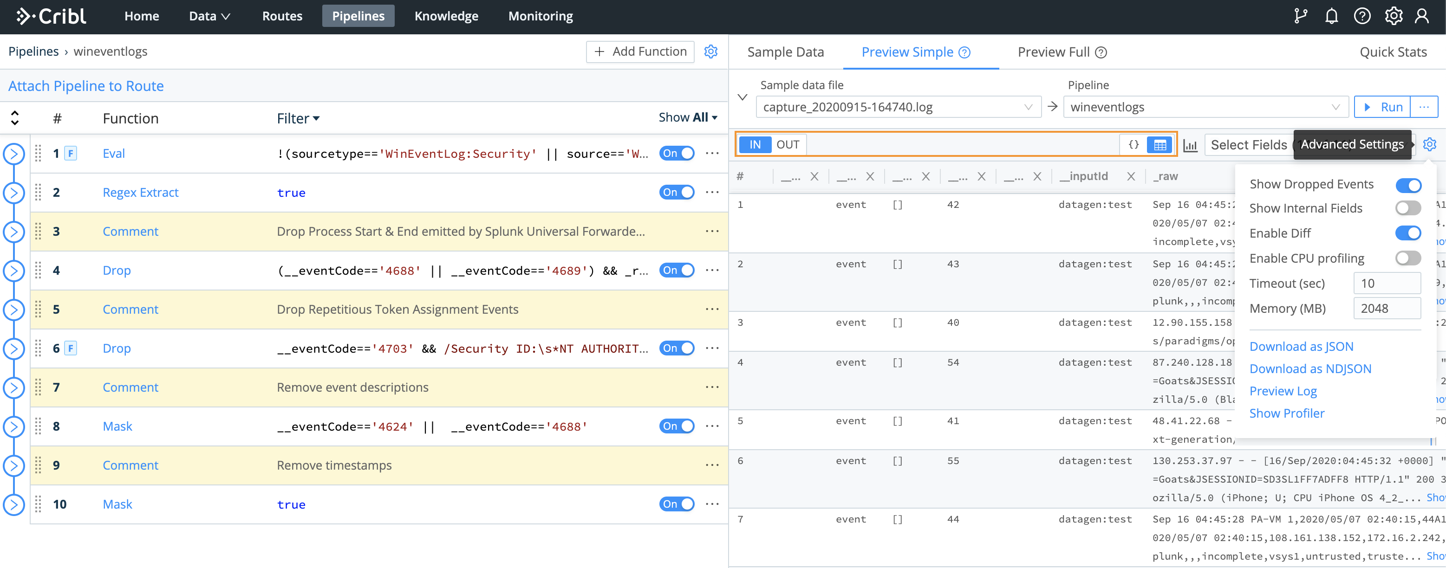This screenshot has height=568, width=1446.
Task: Open the help question mark icon
Action: point(1362,16)
